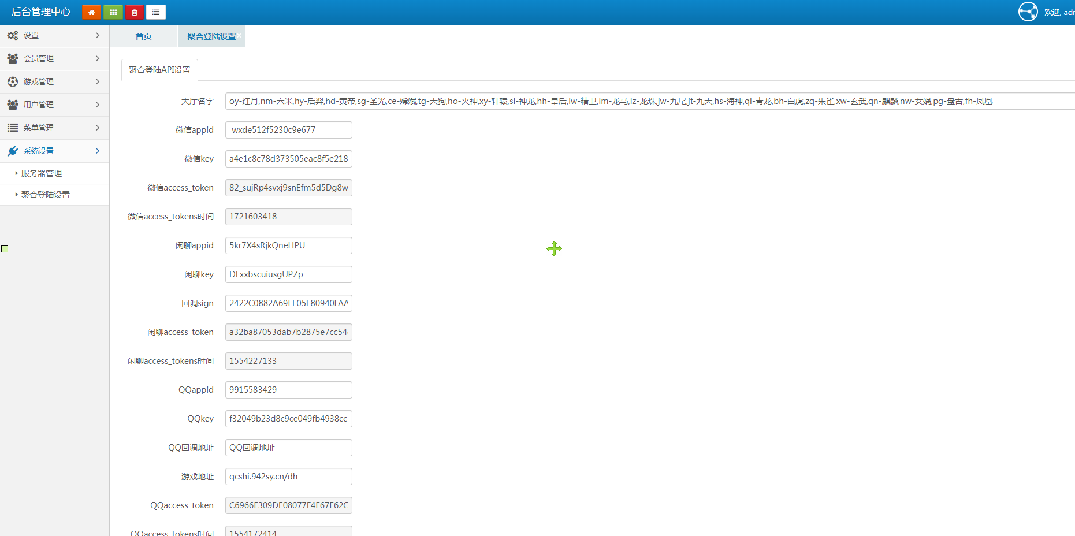Click the white list icon button
The width and height of the screenshot is (1075, 536).
(x=156, y=12)
